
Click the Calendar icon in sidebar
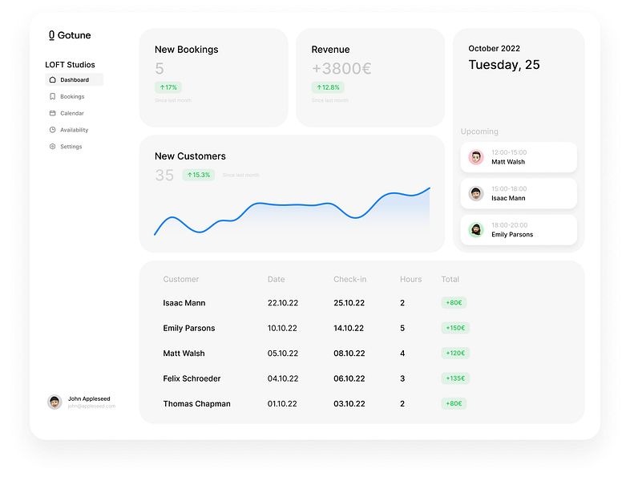52,113
